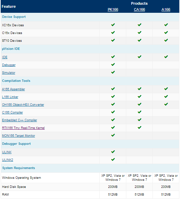This screenshot has width=180, height=199.
Task: Open the ULINK link
Action: pos(7,152)
